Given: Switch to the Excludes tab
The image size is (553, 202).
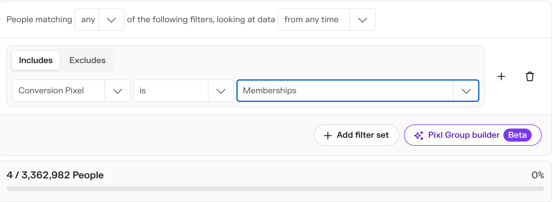Looking at the screenshot, I should (x=87, y=60).
